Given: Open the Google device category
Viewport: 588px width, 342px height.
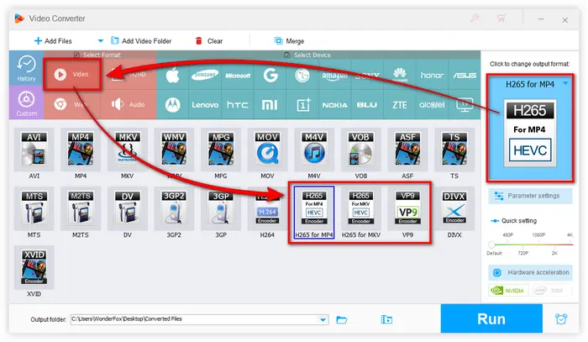Looking at the screenshot, I should click(x=270, y=76).
